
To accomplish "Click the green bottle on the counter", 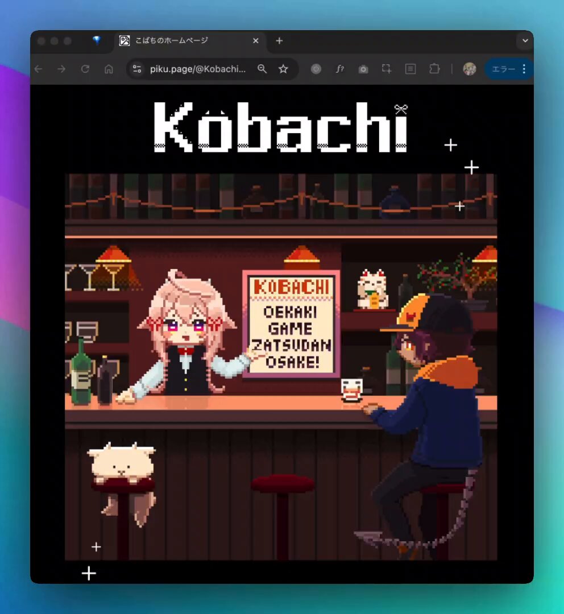I will point(81,372).
